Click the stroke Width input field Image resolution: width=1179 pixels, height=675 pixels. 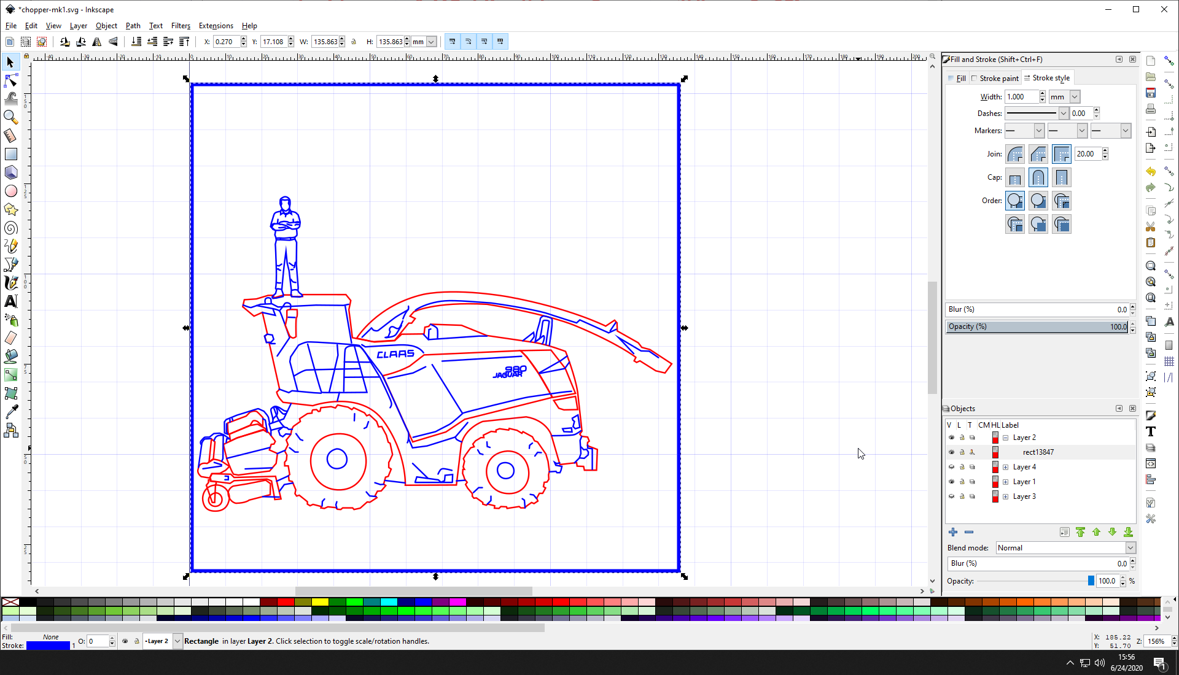coord(1021,97)
